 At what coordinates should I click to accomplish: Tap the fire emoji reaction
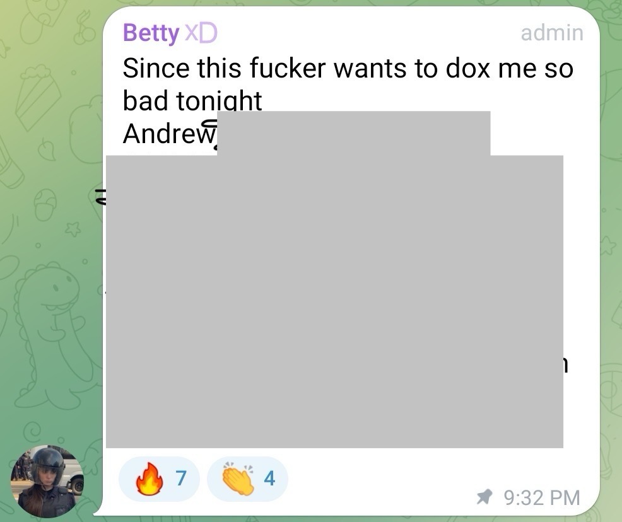[159, 478]
